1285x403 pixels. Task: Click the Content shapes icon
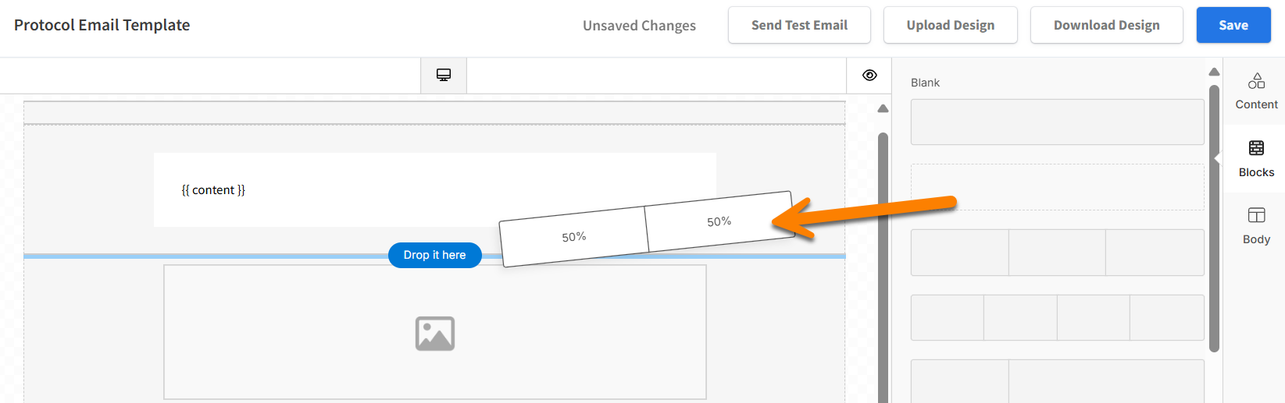tap(1256, 80)
